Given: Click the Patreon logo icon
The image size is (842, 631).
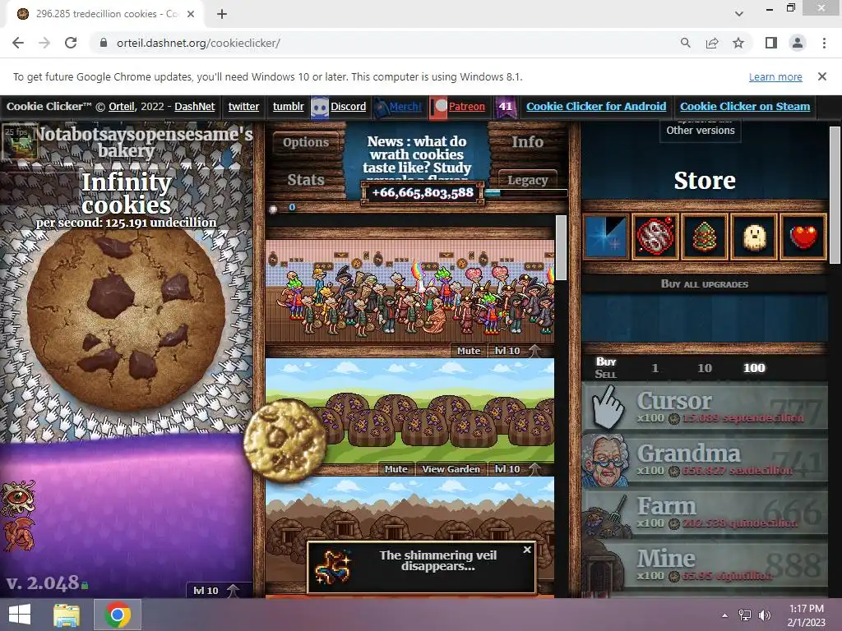Looking at the screenshot, I should pos(439,108).
